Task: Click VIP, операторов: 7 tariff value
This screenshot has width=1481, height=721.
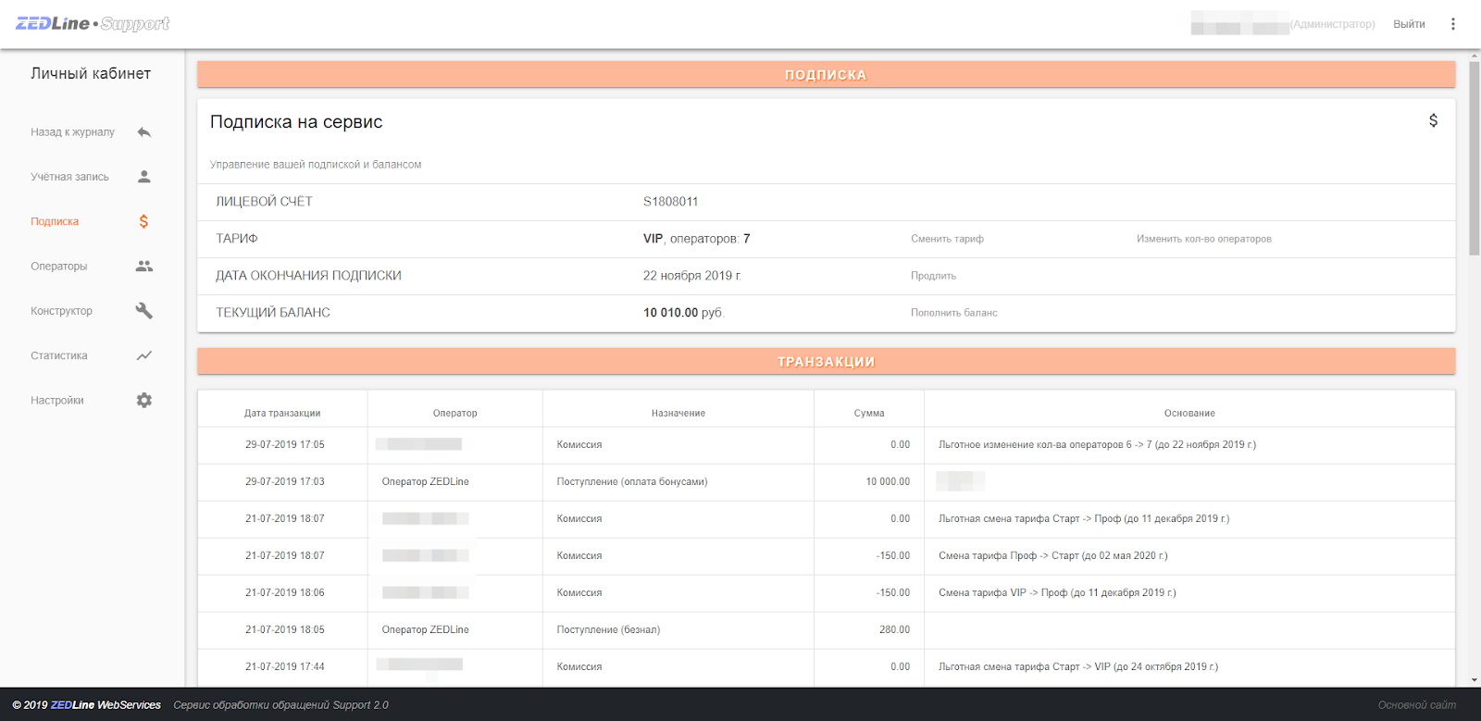Action: 697,239
